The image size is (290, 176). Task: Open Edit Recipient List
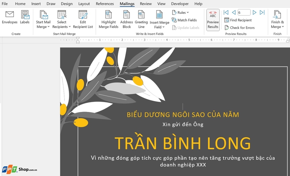[83, 20]
